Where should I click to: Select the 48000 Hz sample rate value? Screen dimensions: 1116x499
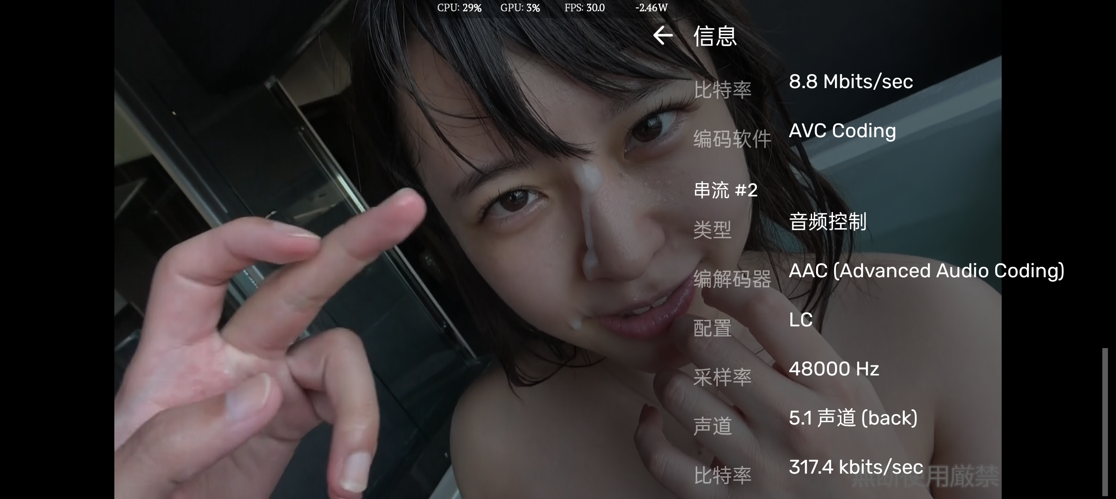tap(834, 369)
